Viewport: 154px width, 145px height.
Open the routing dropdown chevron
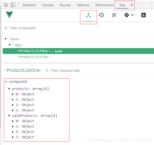133,15
